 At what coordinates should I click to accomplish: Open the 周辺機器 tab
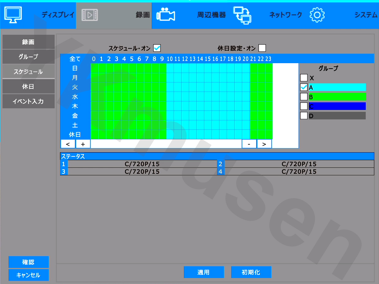point(212,15)
